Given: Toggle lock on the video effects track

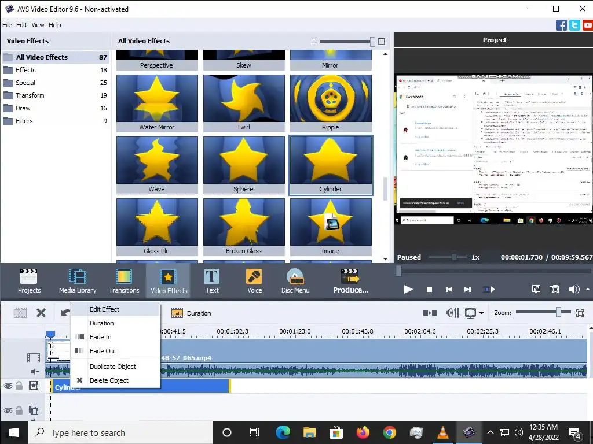Looking at the screenshot, I should click(x=19, y=386).
